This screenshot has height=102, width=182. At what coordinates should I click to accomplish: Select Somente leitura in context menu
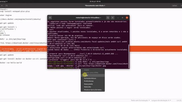[93, 78]
